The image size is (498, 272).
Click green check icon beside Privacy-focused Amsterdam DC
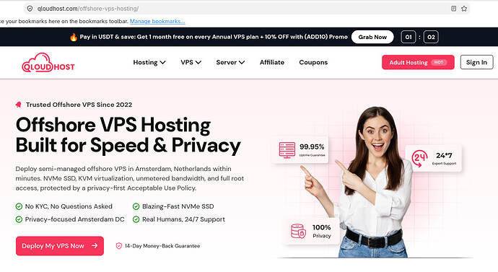coord(19,219)
